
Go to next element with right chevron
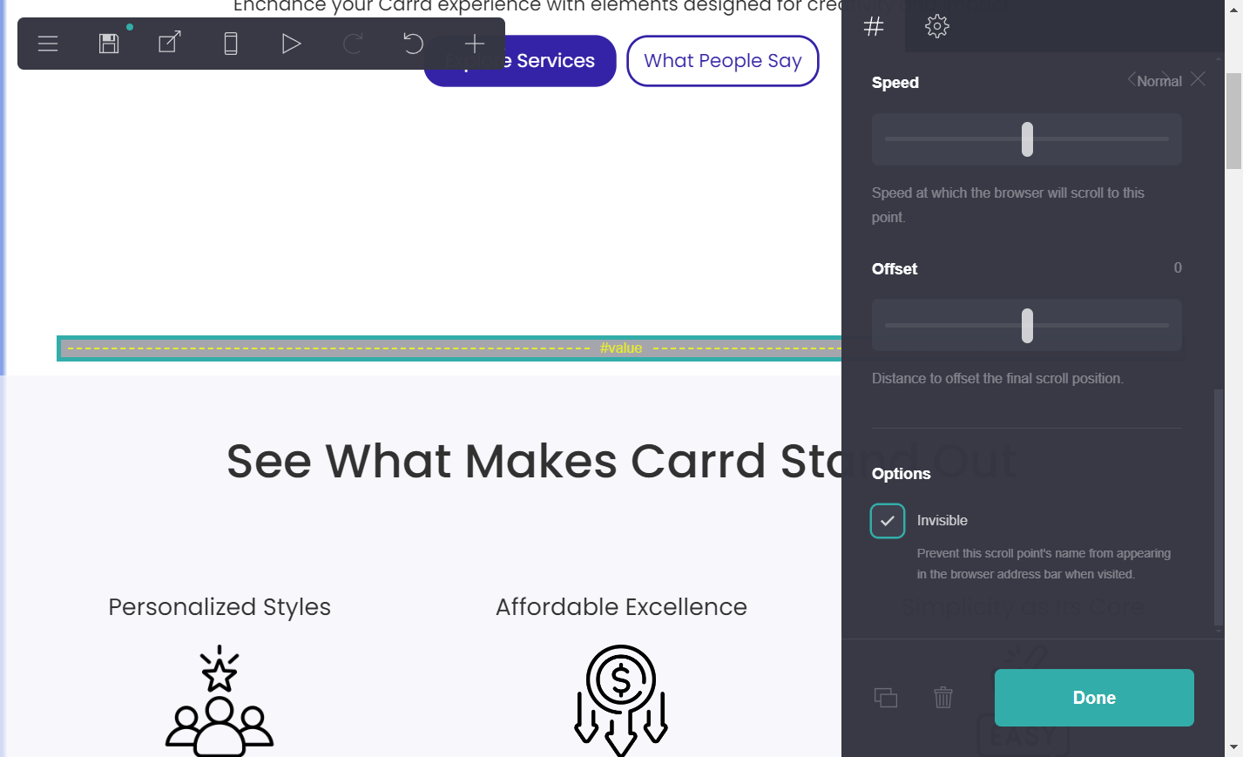point(1165,79)
